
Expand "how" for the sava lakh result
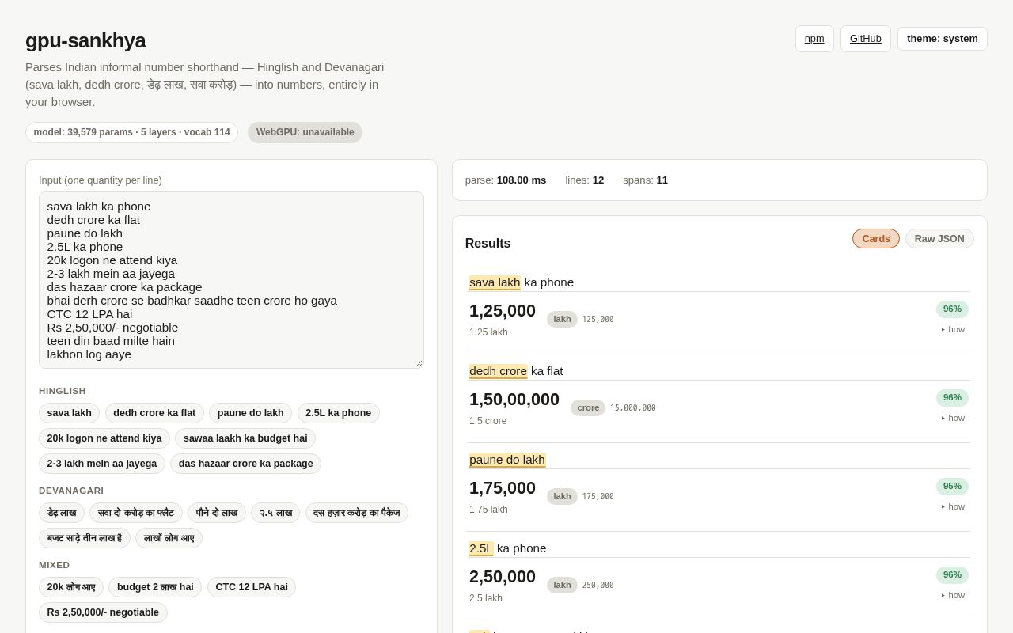953,329
